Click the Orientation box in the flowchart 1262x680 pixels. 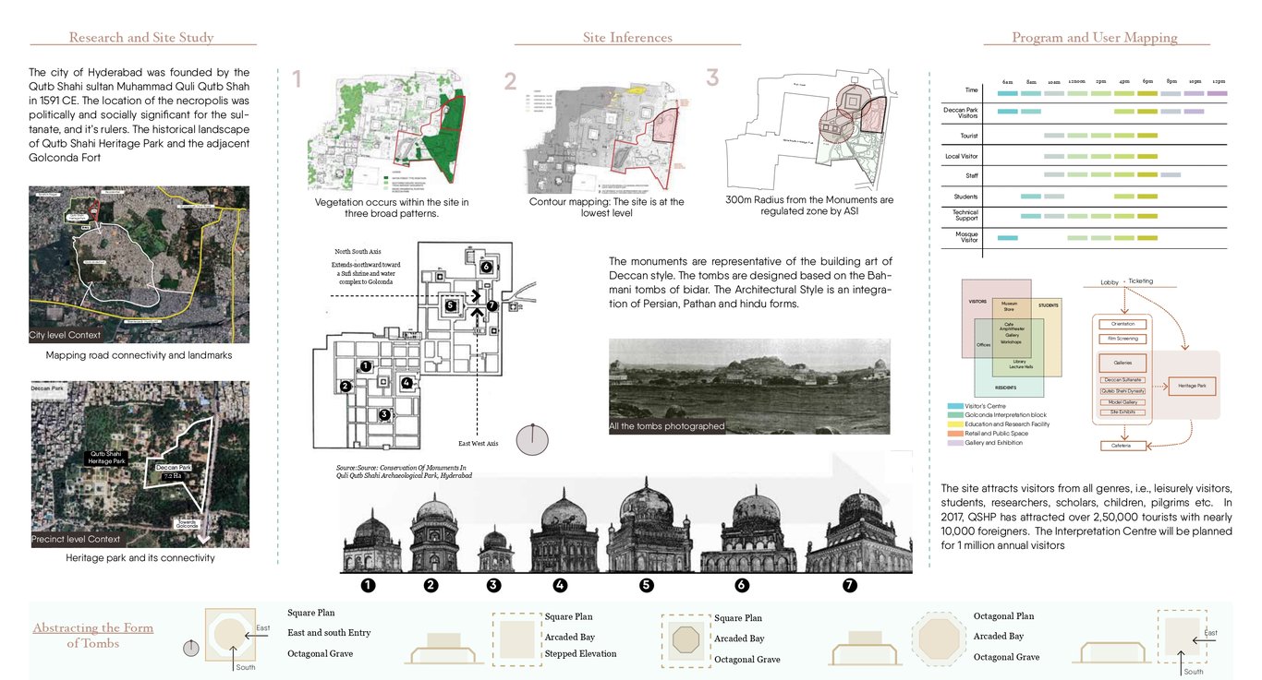point(1122,324)
